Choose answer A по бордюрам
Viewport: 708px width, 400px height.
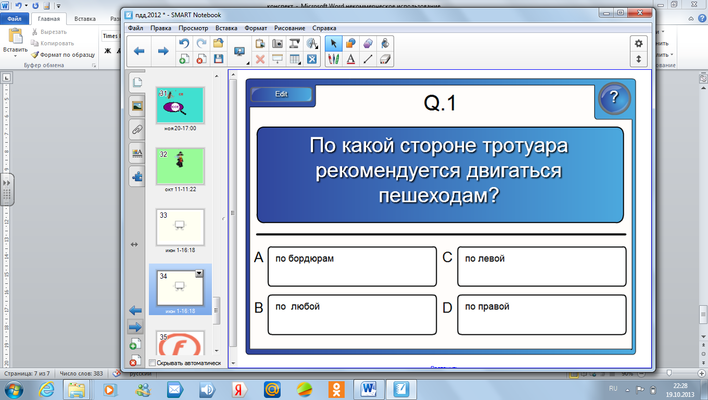click(352, 267)
